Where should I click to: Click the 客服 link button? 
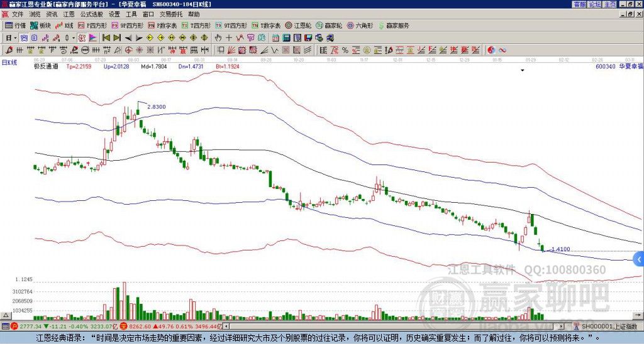[x=579, y=4]
